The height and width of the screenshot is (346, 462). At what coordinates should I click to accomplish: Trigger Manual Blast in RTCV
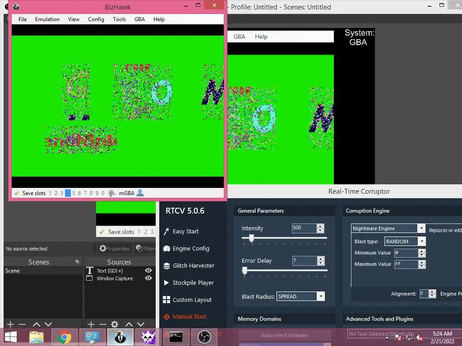coord(185,317)
